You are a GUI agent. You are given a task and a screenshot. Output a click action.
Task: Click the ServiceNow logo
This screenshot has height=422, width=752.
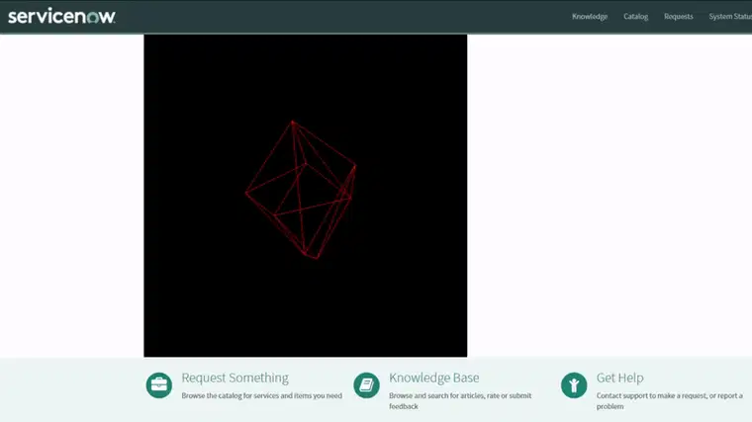61,16
